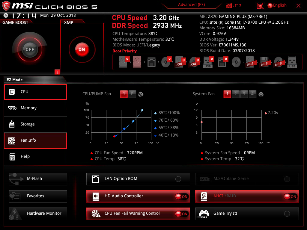Click the 55°C/38% fan curve point
This screenshot has height=230, width=307.
pos(124,129)
